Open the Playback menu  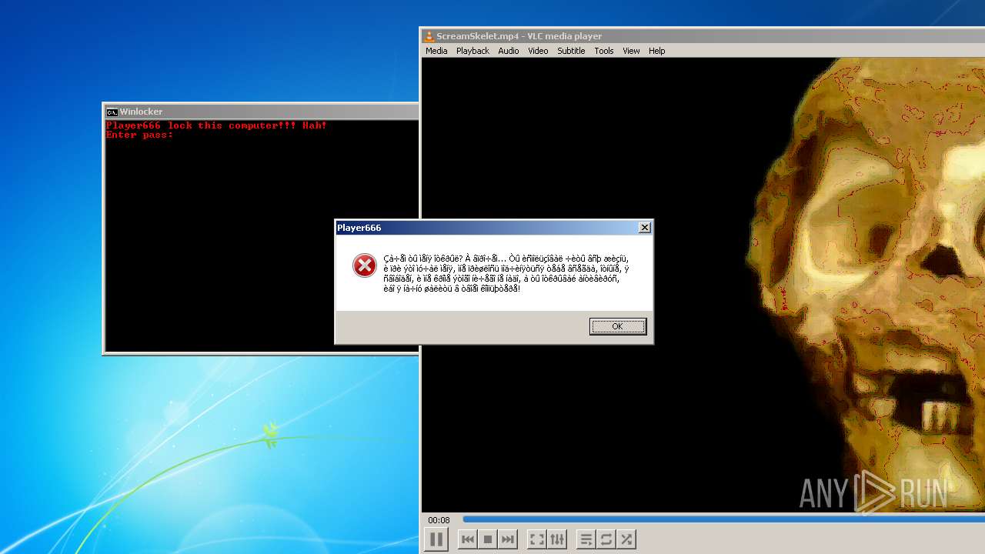coord(472,51)
